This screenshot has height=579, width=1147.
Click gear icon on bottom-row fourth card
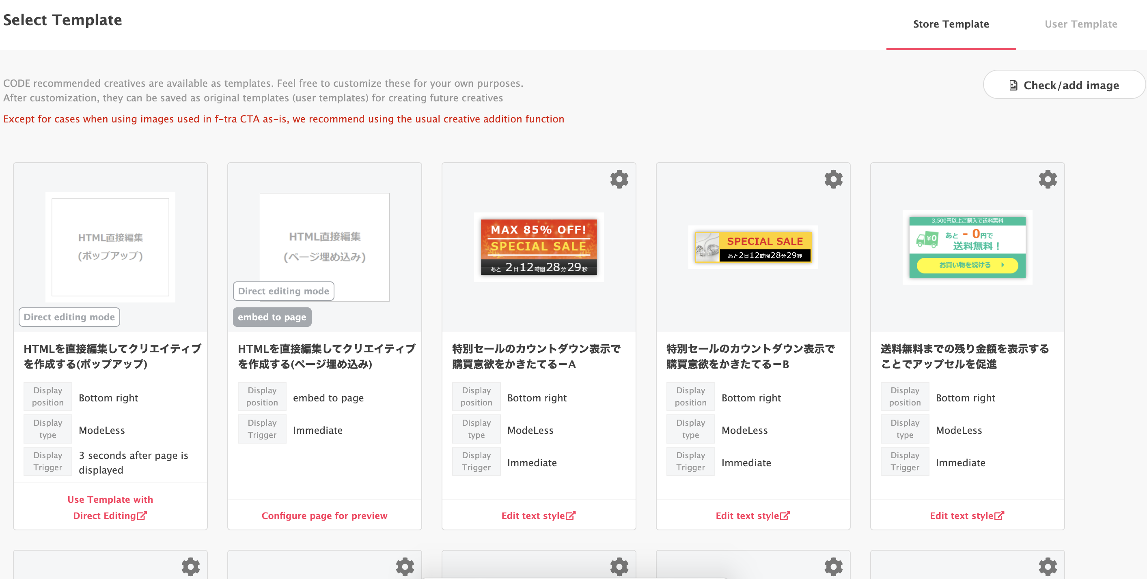pyautogui.click(x=833, y=566)
